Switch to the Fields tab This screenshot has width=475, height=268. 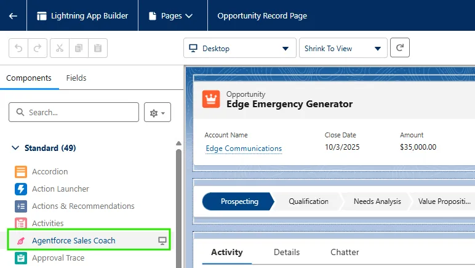pos(76,78)
